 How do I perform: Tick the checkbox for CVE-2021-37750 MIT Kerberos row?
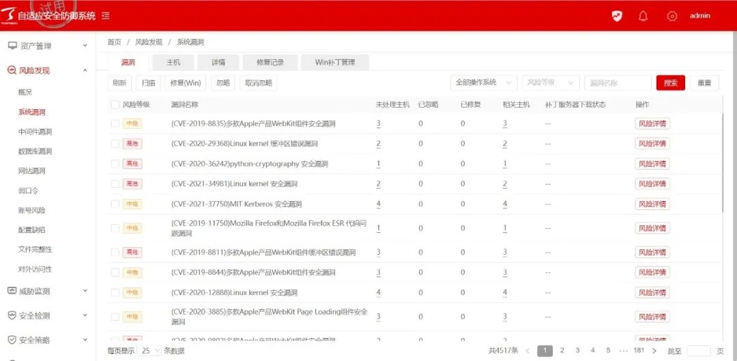click(115, 204)
